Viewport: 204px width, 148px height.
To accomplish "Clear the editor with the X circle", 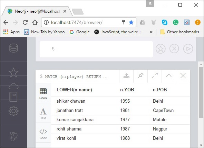I will (x=174, y=49).
